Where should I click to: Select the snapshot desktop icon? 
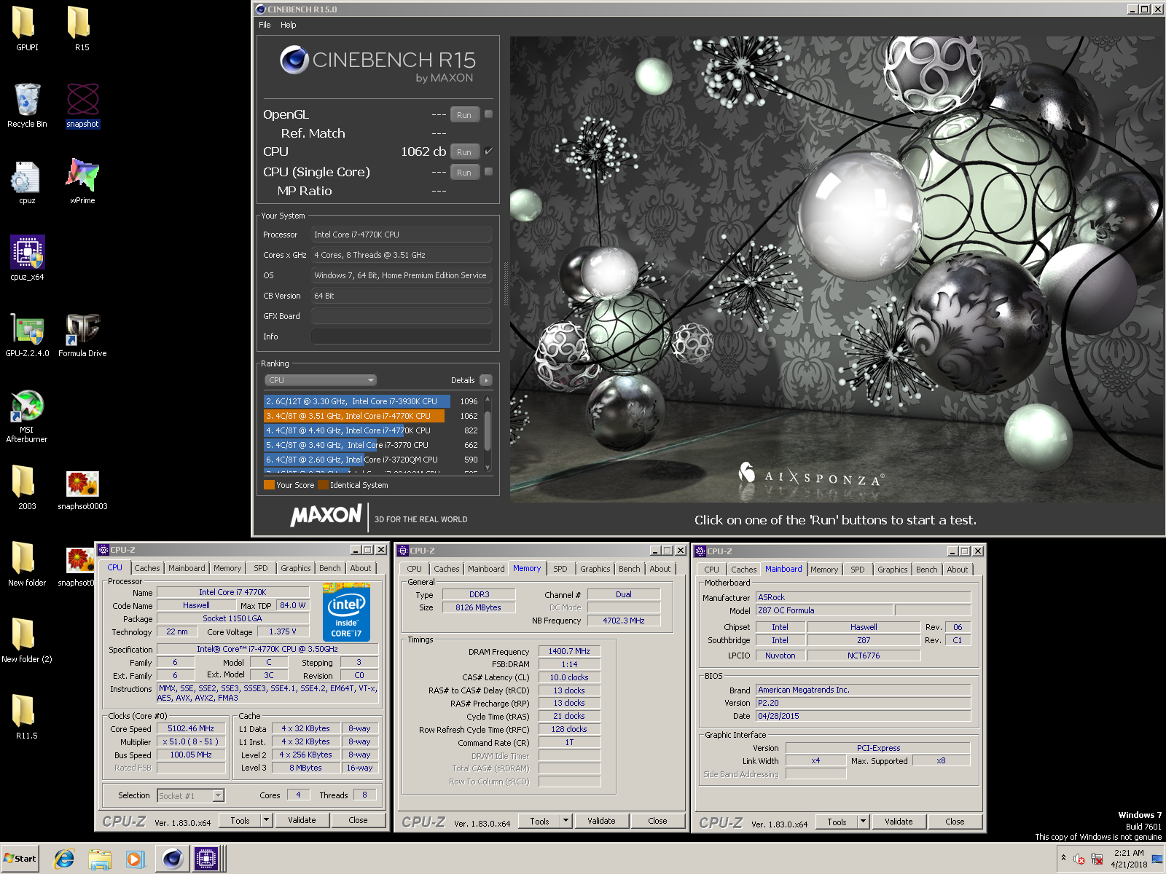(82, 105)
